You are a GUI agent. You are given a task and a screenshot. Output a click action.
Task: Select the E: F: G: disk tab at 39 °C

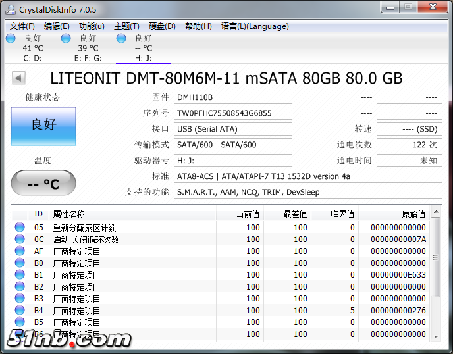click(88, 48)
